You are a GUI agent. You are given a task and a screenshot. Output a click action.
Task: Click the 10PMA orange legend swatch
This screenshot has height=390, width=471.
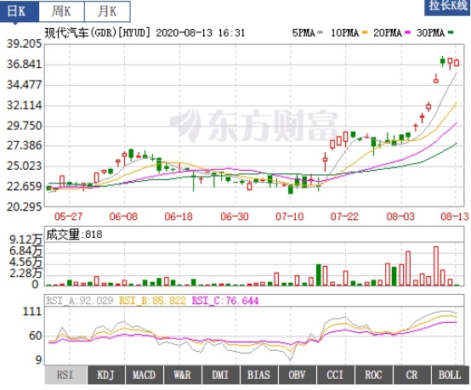pyautogui.click(x=365, y=32)
